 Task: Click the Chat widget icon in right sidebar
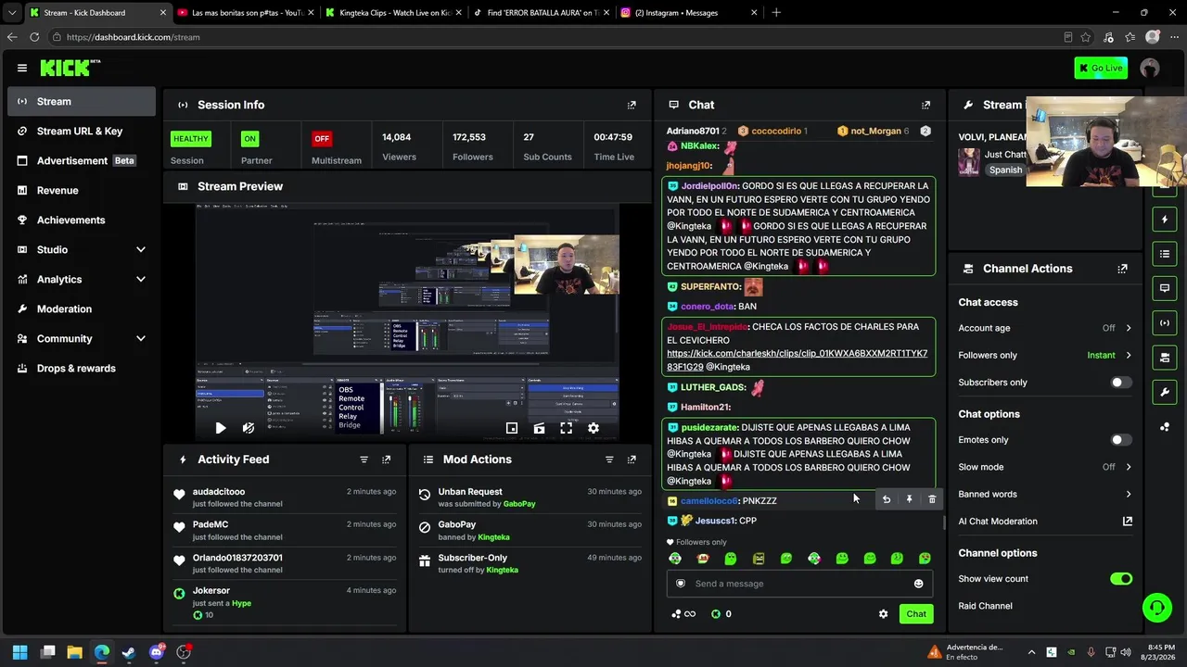coord(1165,288)
